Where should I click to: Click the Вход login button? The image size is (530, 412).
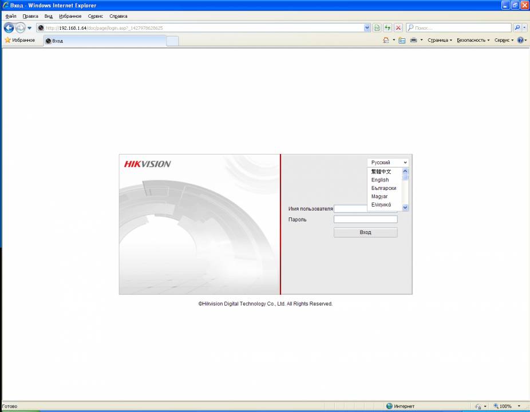pos(365,232)
